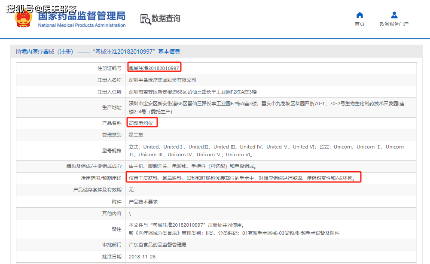Select product name 高频电灼仪

tap(141, 123)
